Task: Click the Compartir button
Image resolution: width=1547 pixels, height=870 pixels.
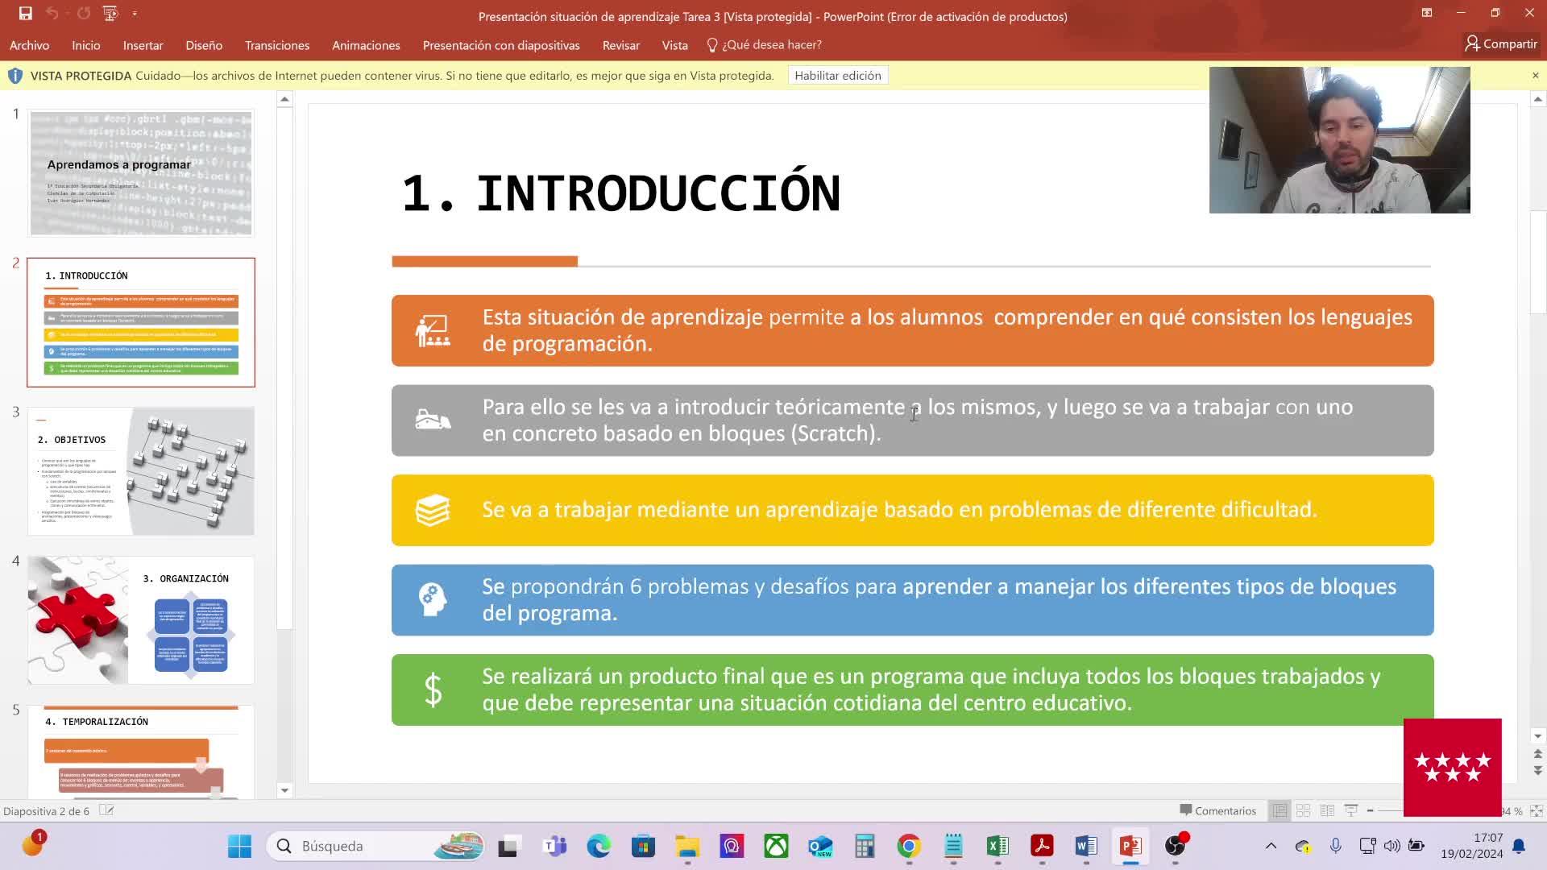Action: 1500,43
